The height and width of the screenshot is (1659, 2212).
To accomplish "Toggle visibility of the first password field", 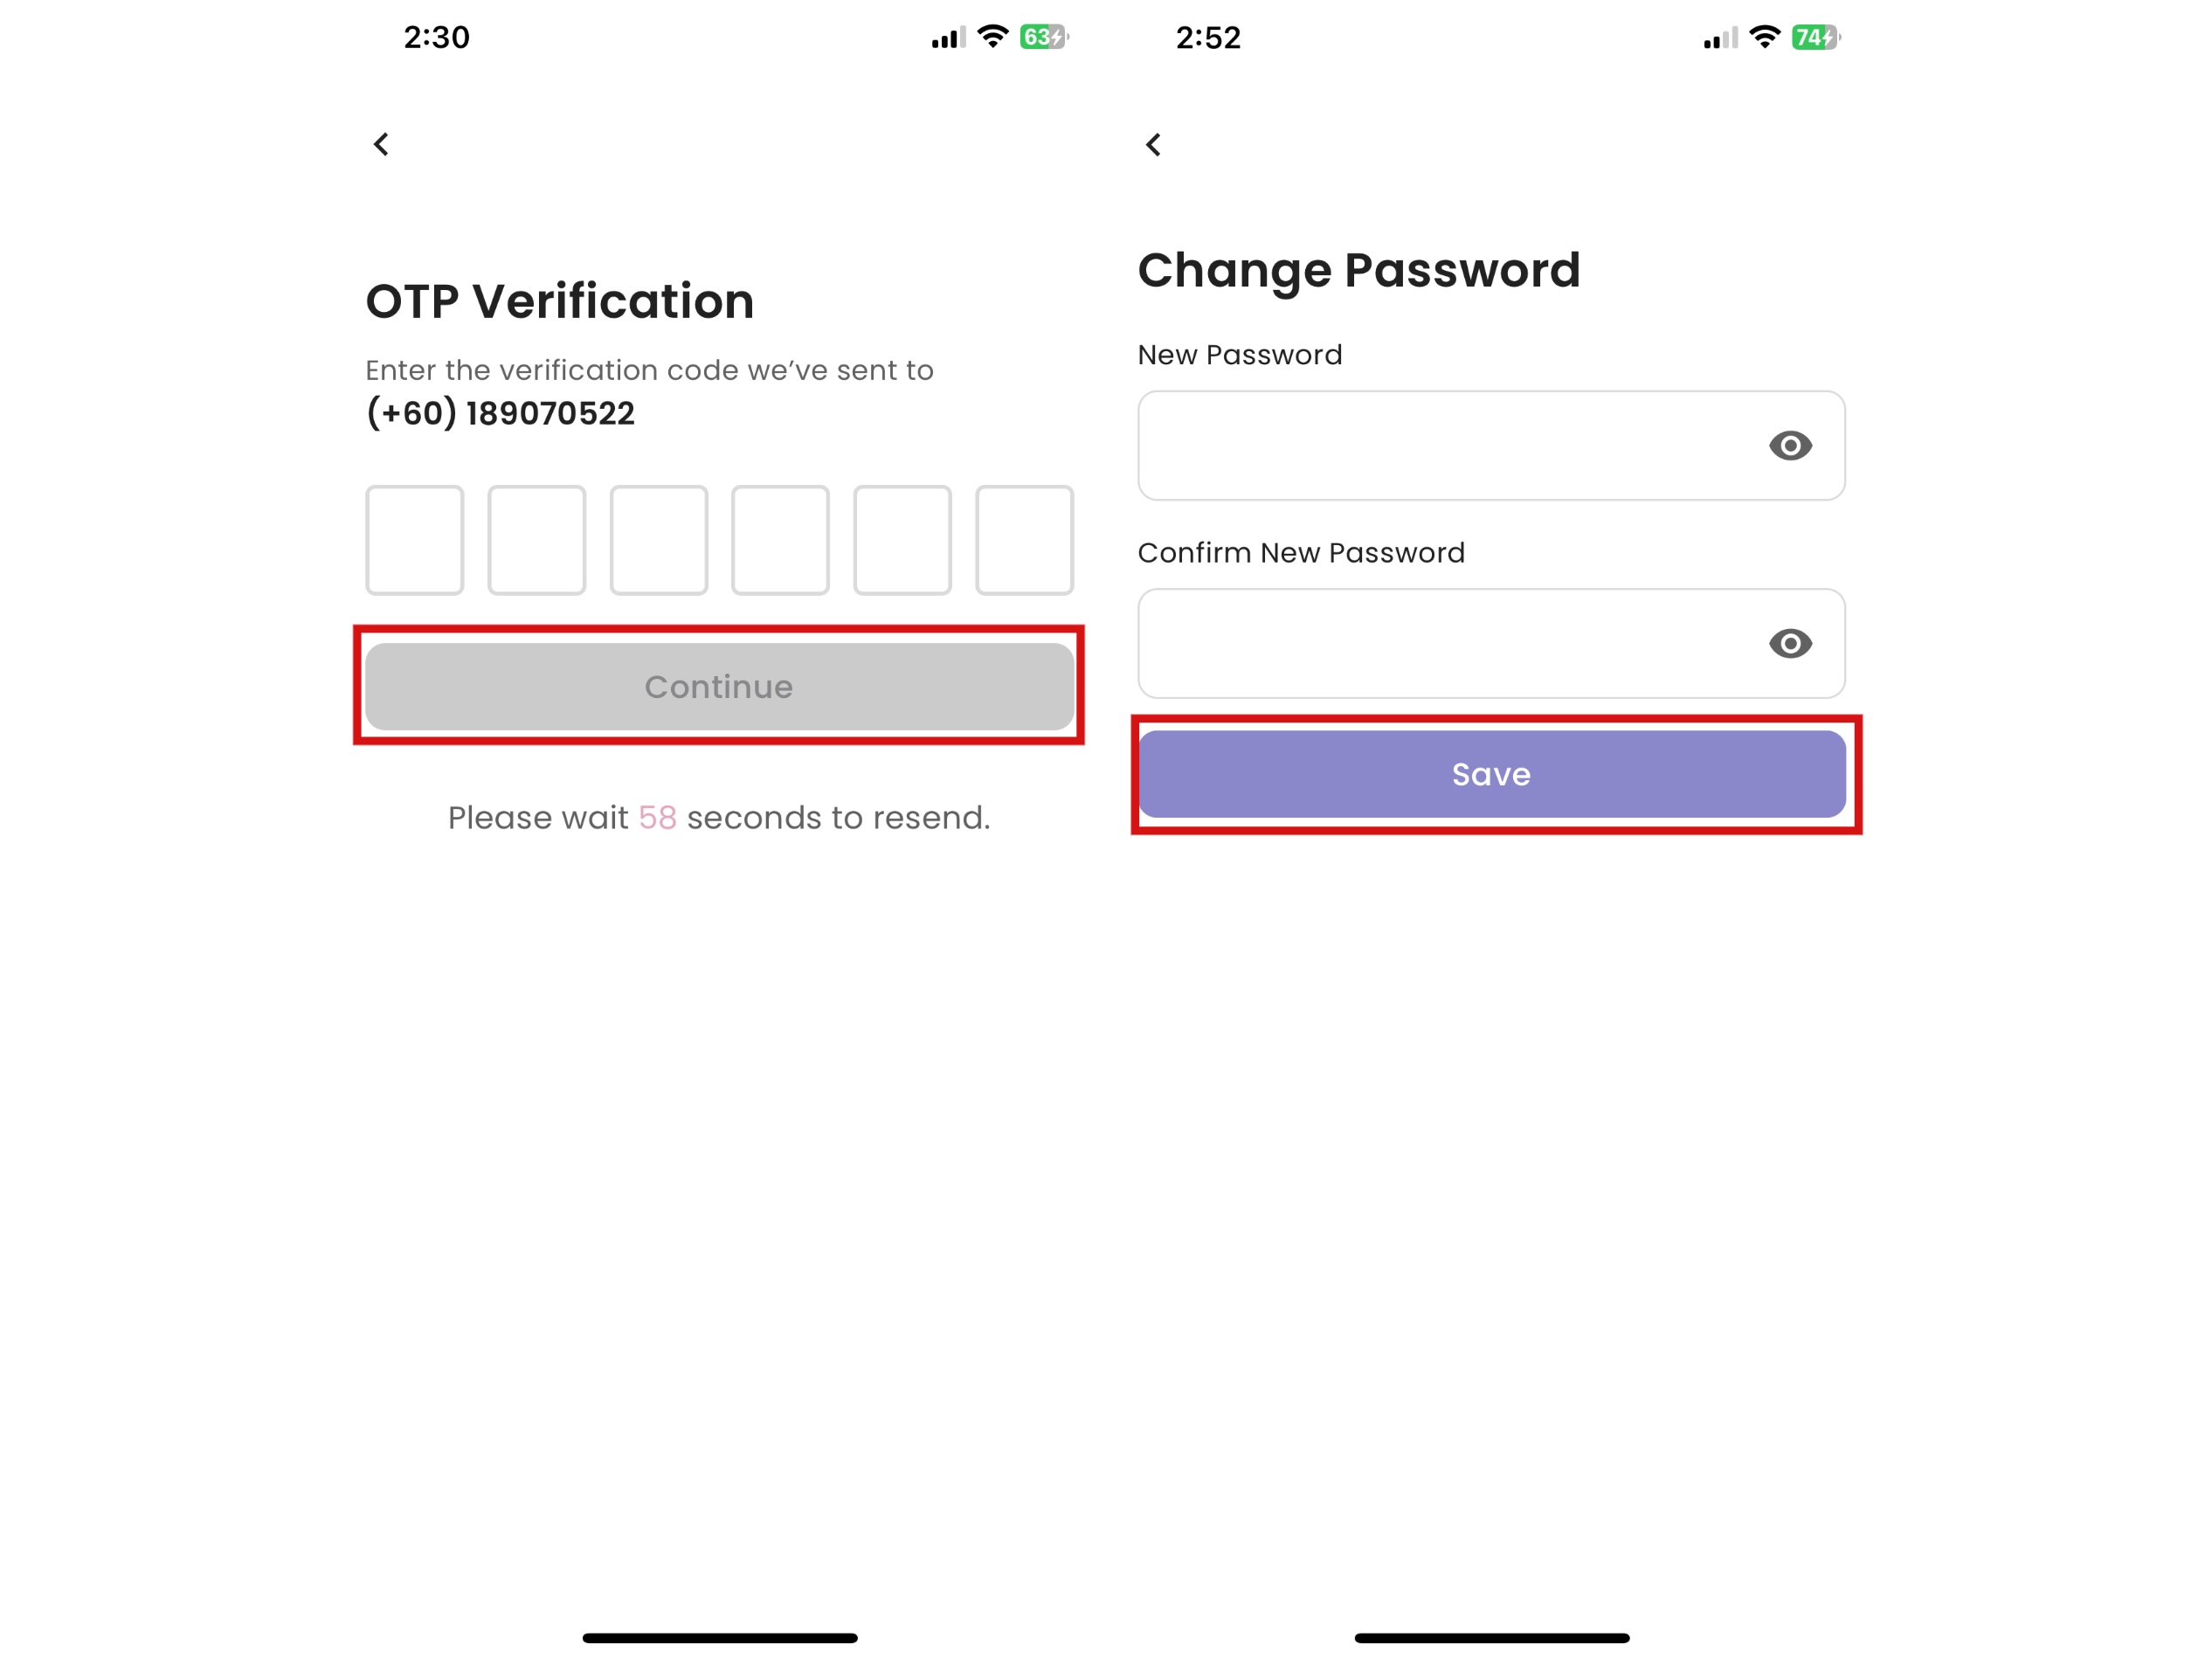I will (1791, 446).
